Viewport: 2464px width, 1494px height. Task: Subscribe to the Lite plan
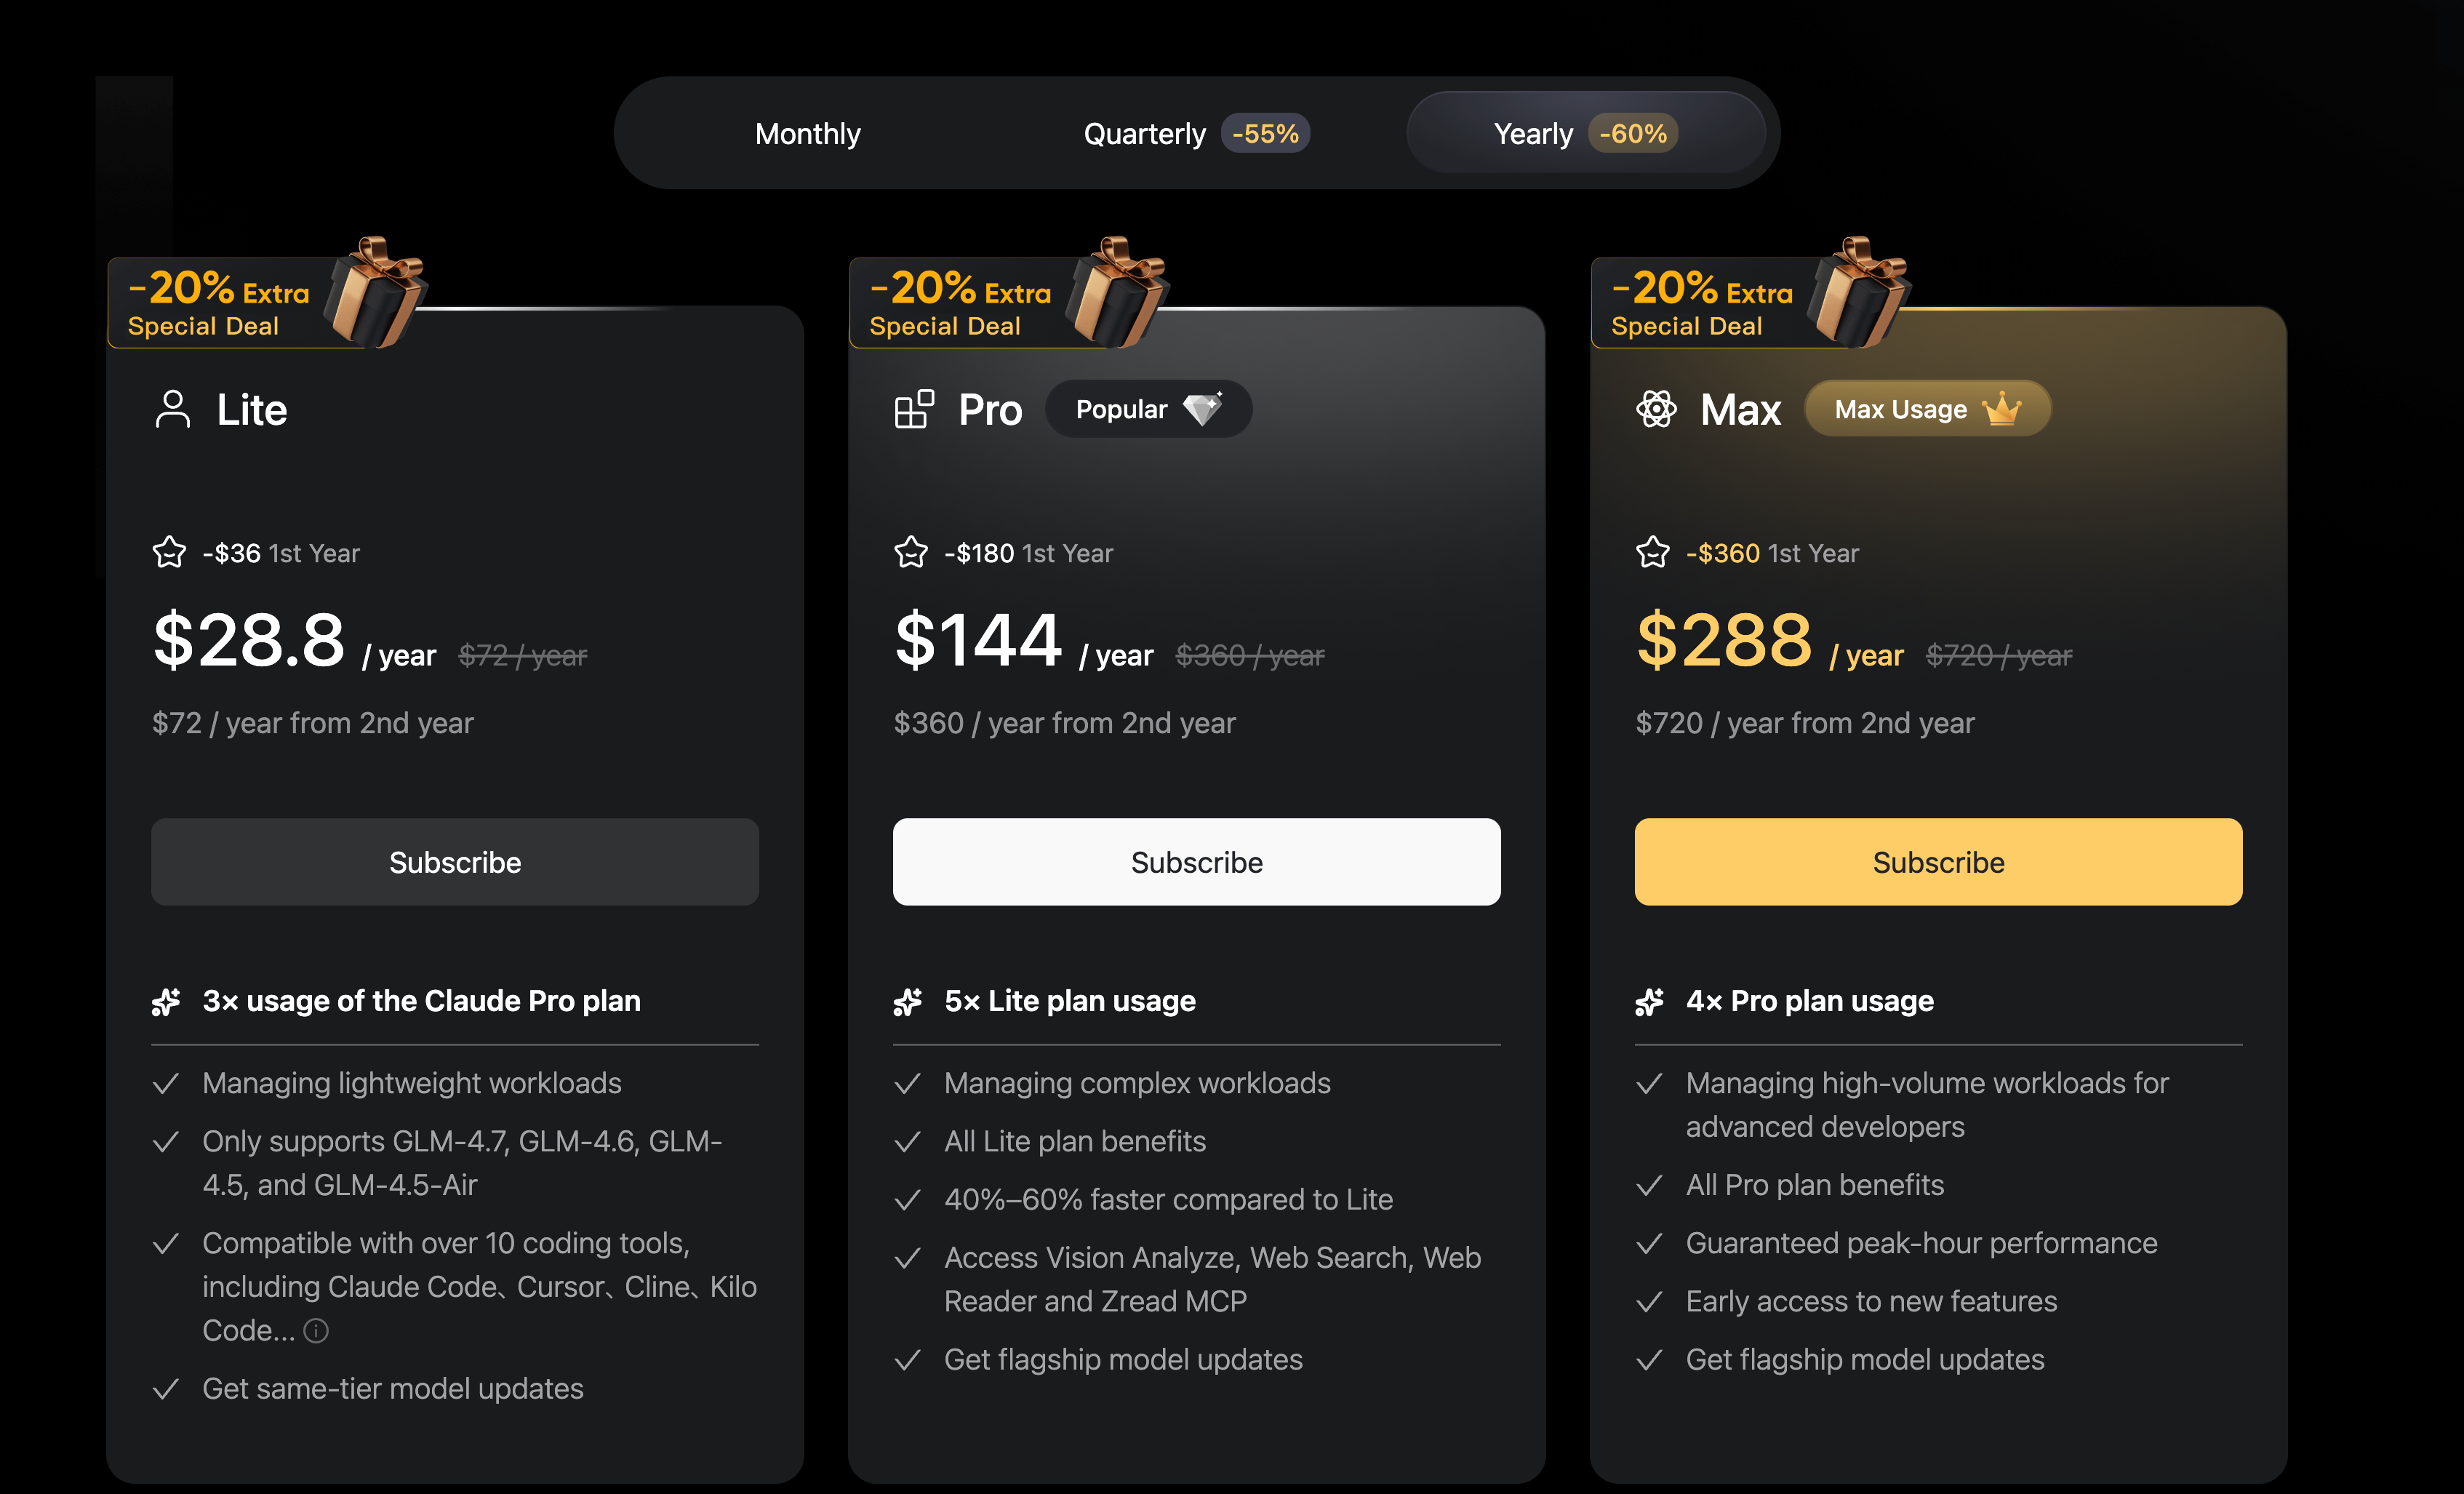pos(455,862)
